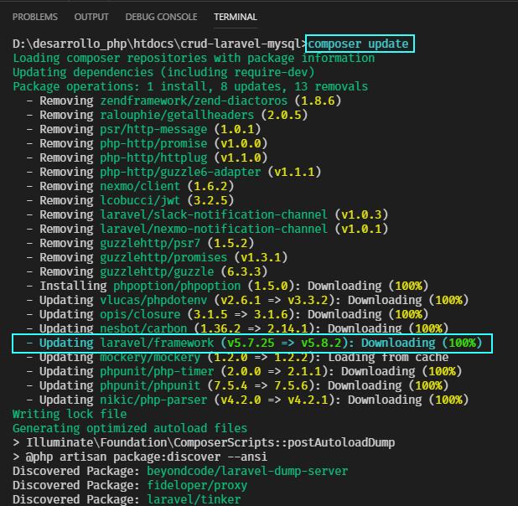Click the 'composer update' command text
The image size is (518, 506).
click(359, 44)
